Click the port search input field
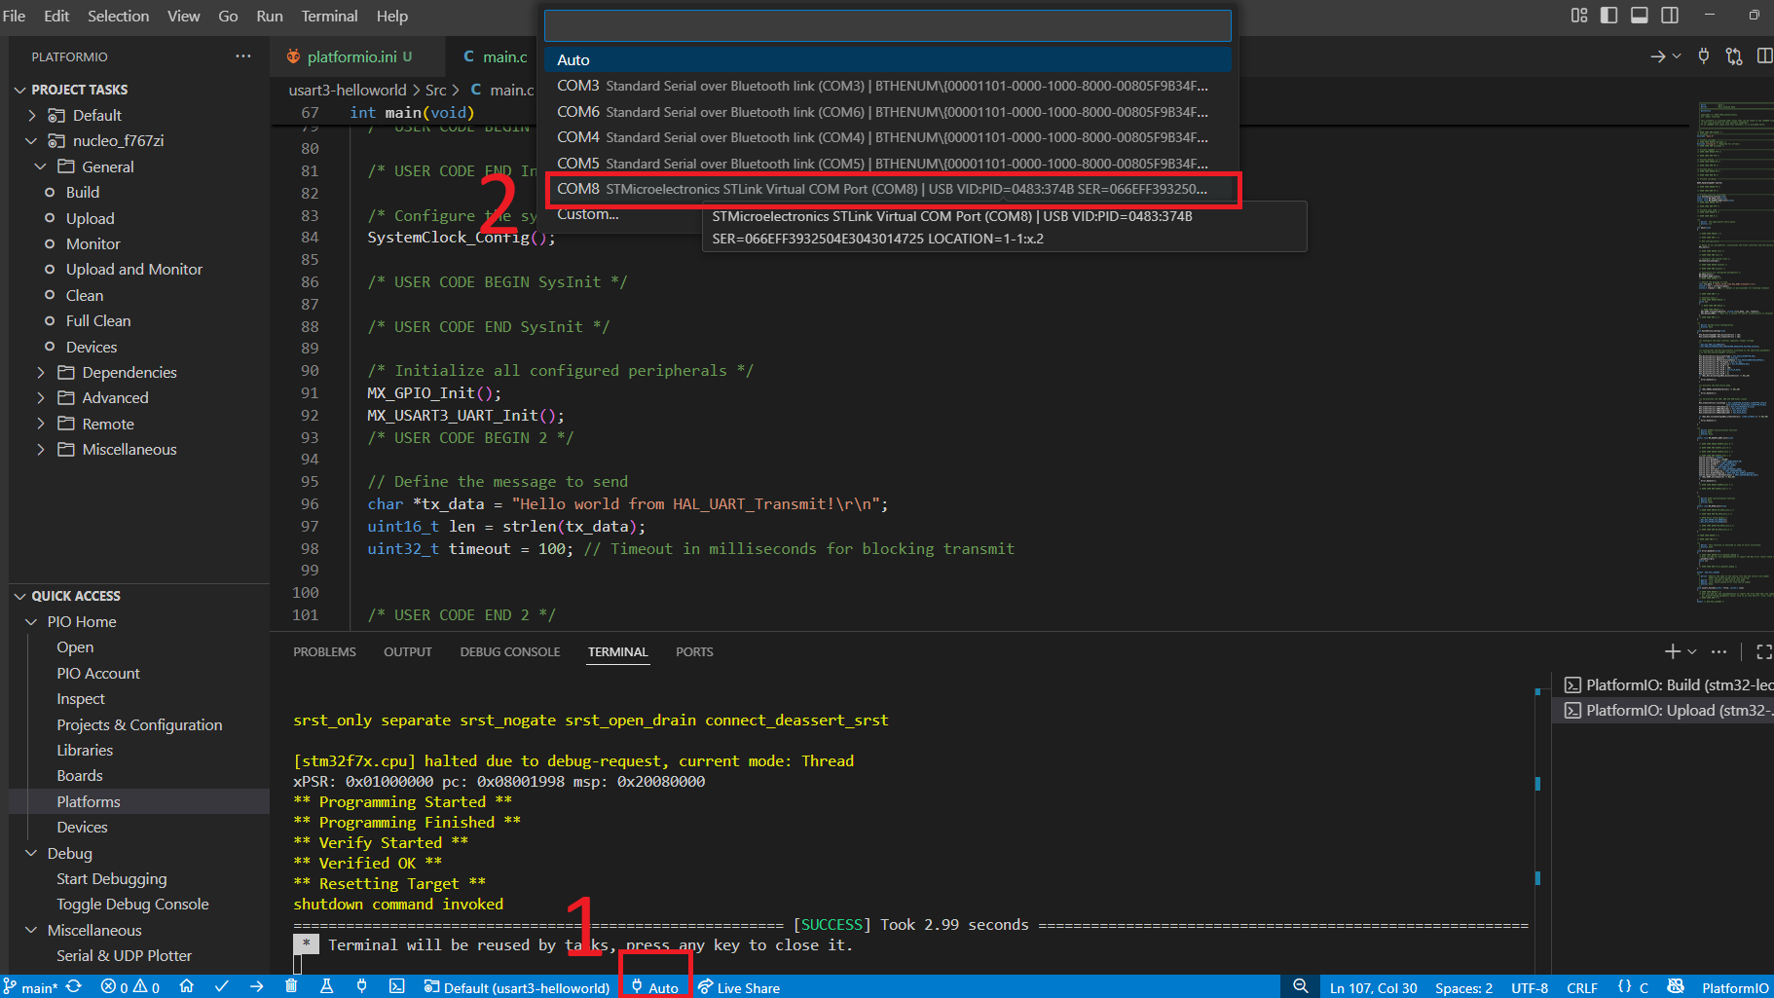This screenshot has height=998, width=1774. coord(887,26)
